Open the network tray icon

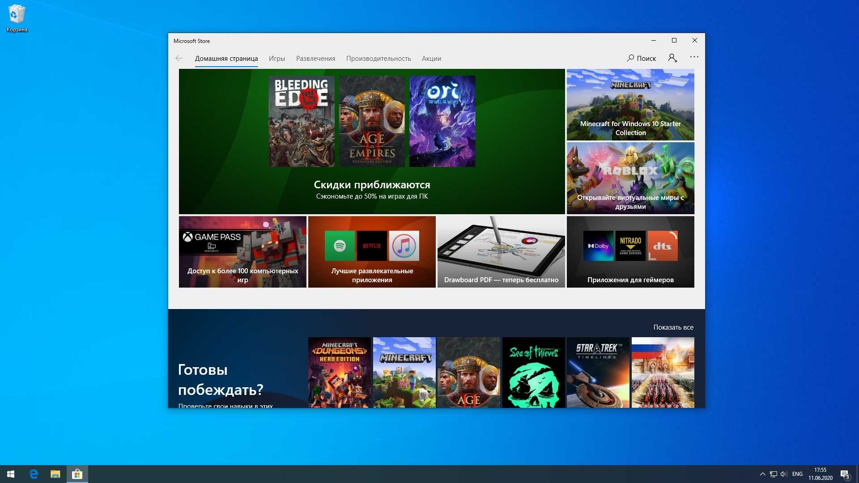pyautogui.click(x=774, y=474)
